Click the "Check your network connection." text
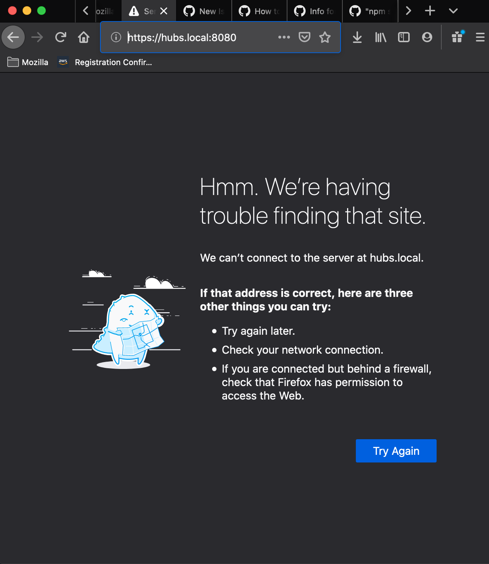The image size is (489, 564). point(302,350)
